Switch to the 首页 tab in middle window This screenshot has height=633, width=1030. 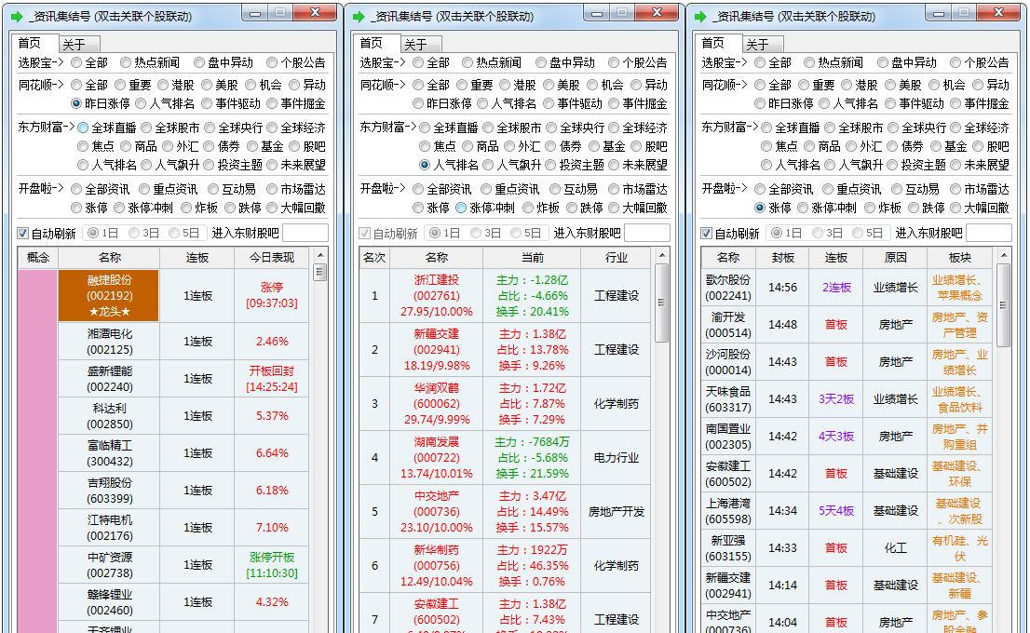(x=375, y=43)
